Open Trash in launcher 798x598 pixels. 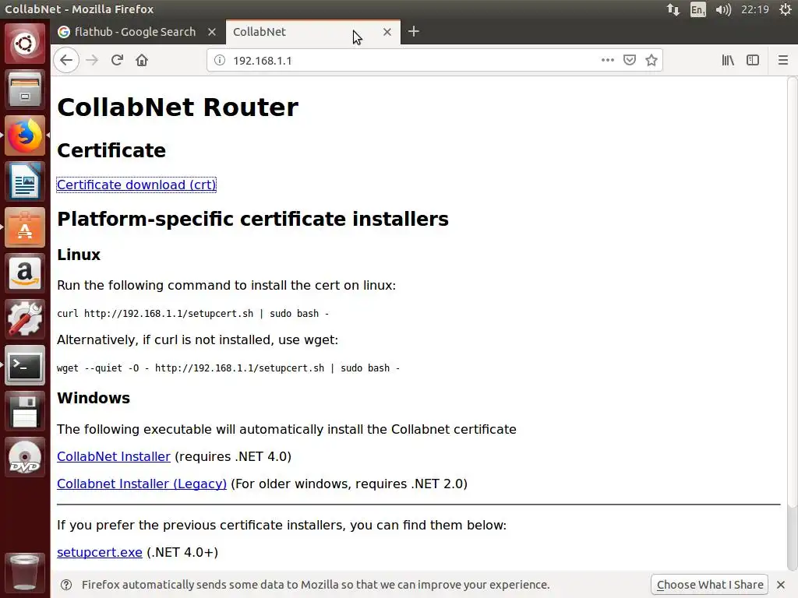pos(25,572)
